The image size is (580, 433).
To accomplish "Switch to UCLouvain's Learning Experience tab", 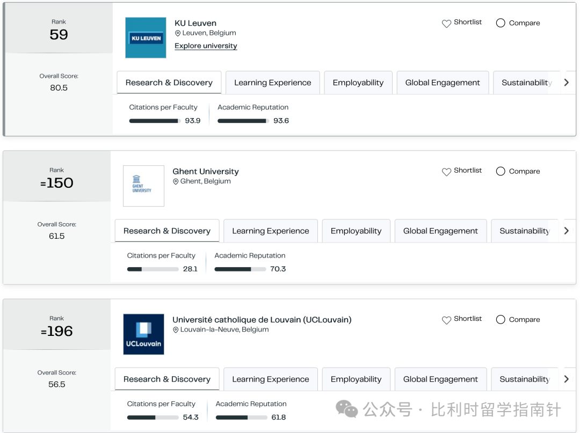I will 271,379.
